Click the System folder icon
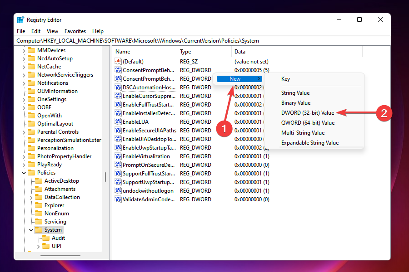409x272 pixels. 39,229
